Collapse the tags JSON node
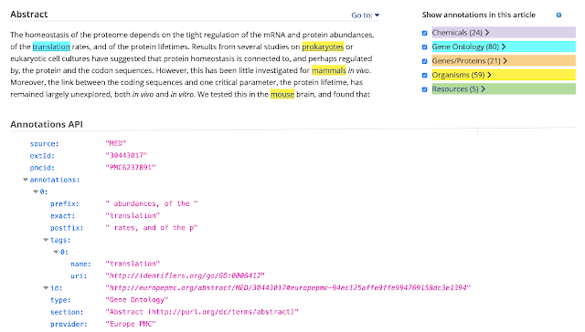The image size is (585, 332). click(x=46, y=240)
